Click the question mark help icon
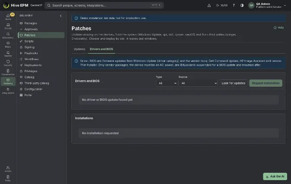291x184 pixels. point(234,5)
